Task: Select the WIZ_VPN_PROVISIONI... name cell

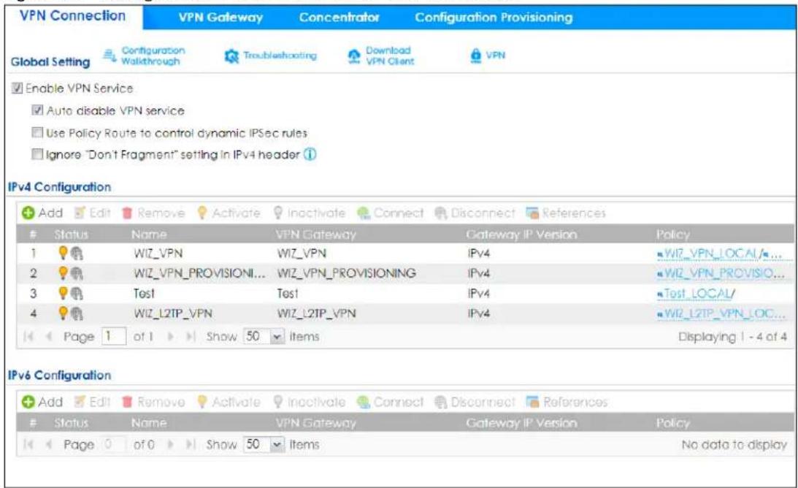Action: pos(199,273)
